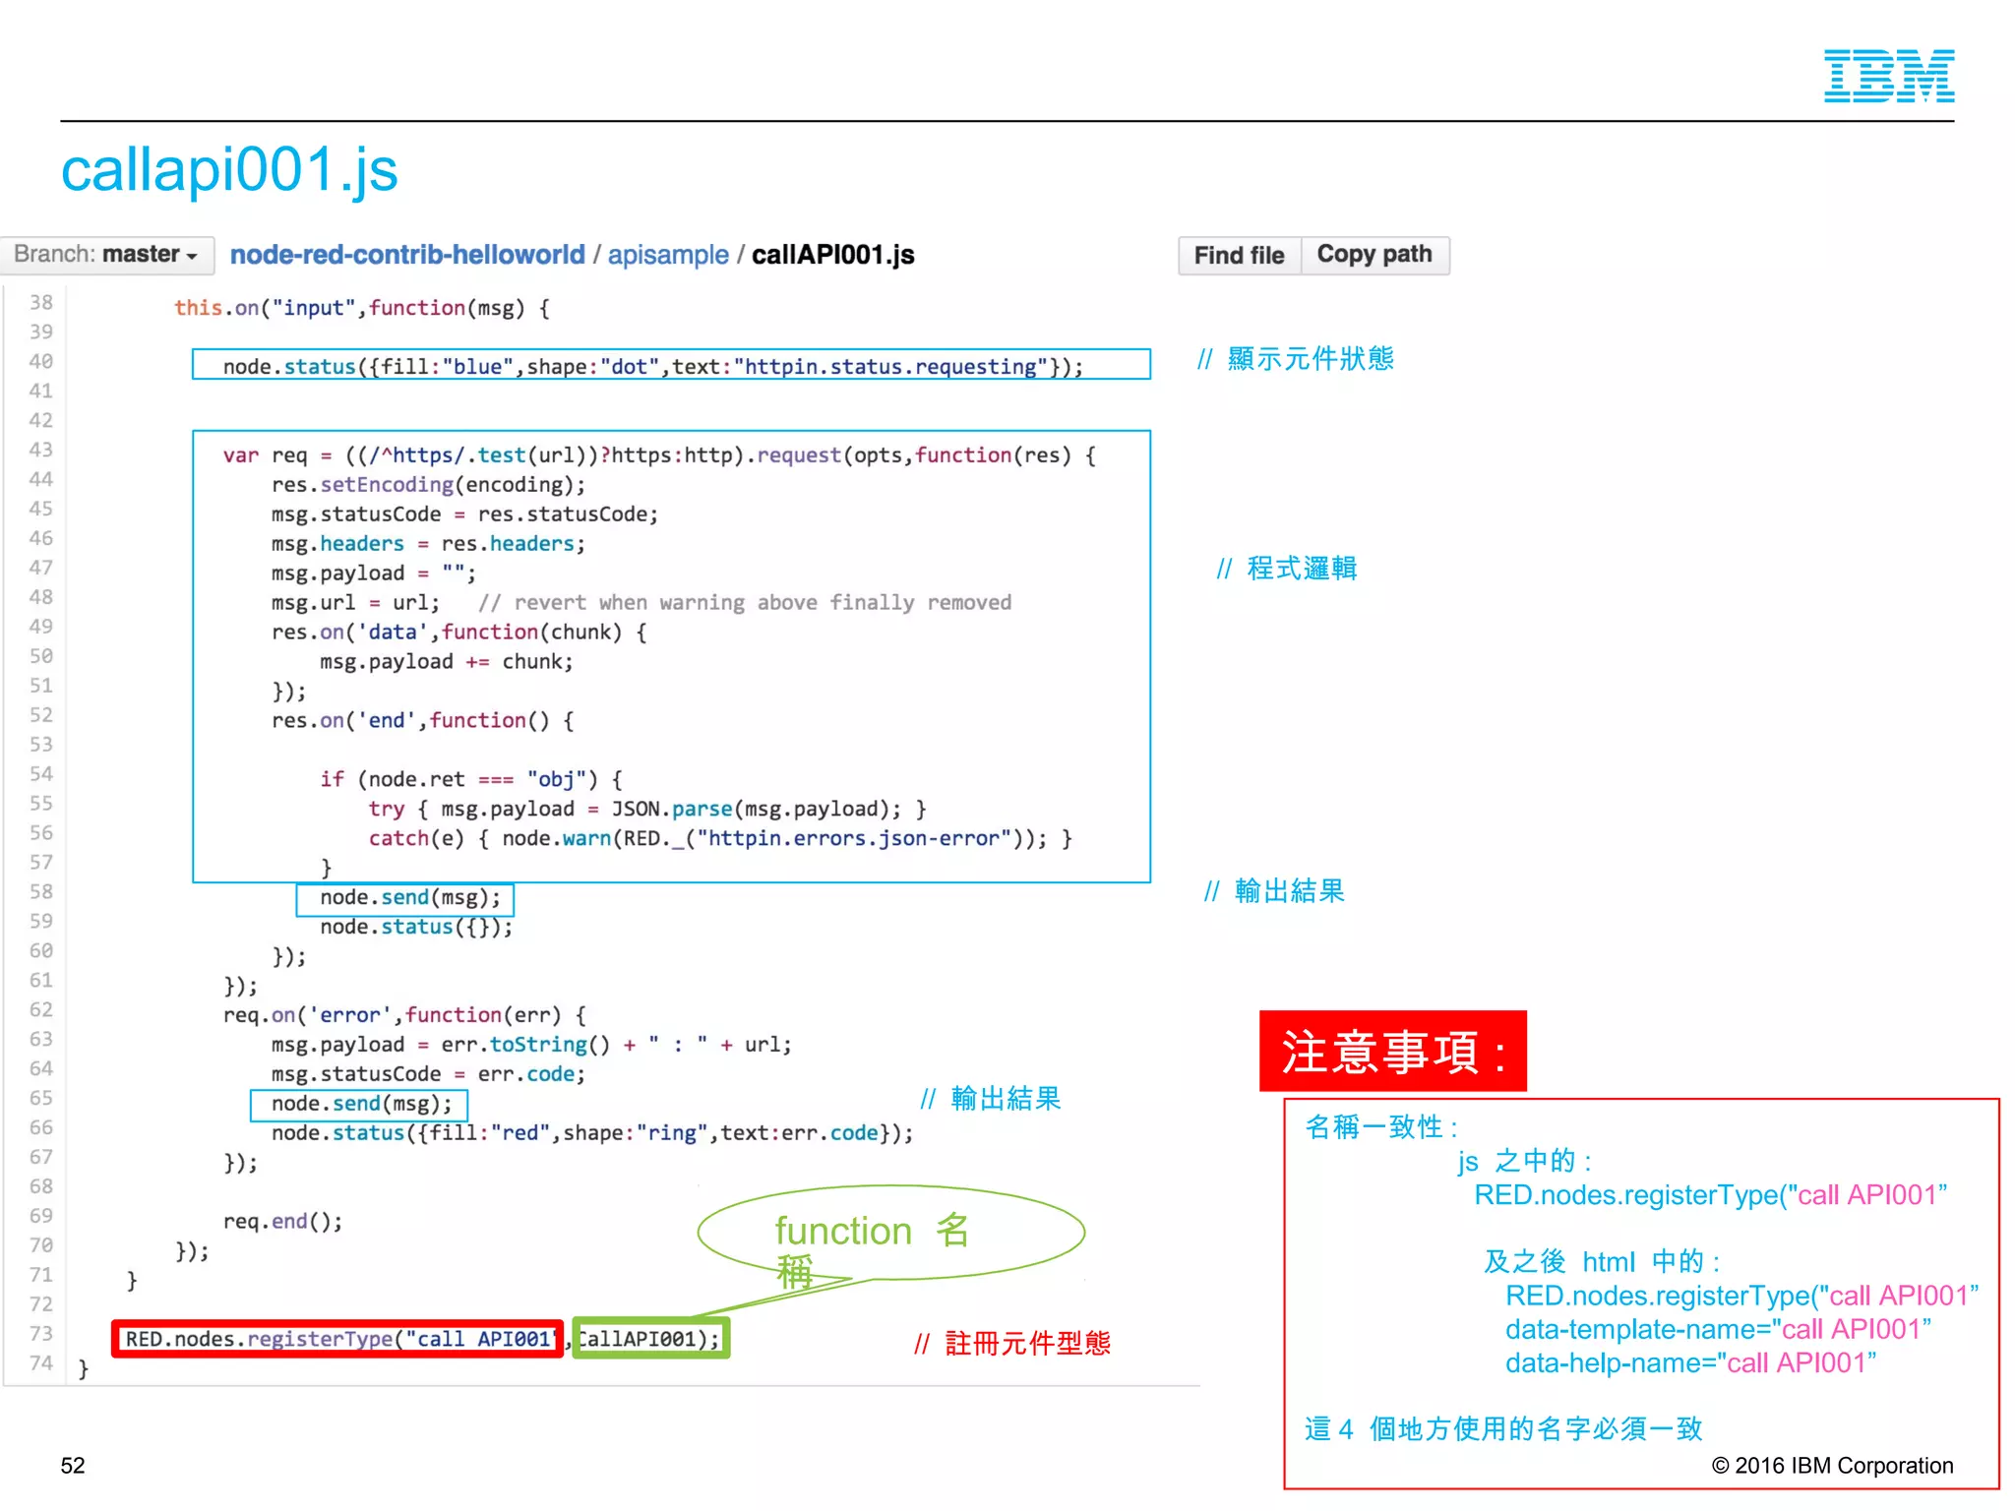The height and width of the screenshot is (1511, 2015).
Task: Select line number 43
Action: coord(40,451)
